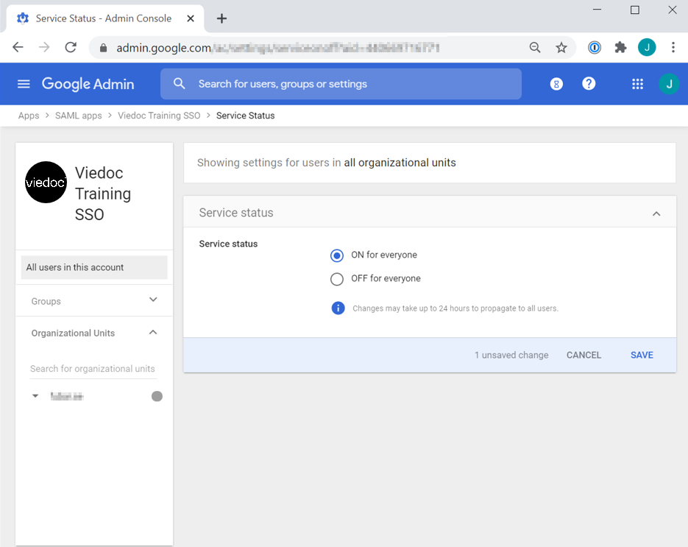
Task: Open the Google Admin main menu hamburger
Action: coord(24,84)
